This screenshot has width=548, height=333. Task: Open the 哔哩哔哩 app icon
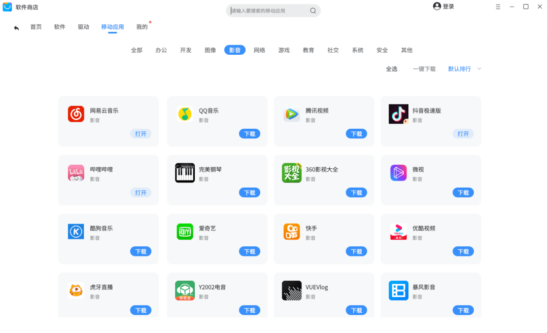pyautogui.click(x=76, y=173)
